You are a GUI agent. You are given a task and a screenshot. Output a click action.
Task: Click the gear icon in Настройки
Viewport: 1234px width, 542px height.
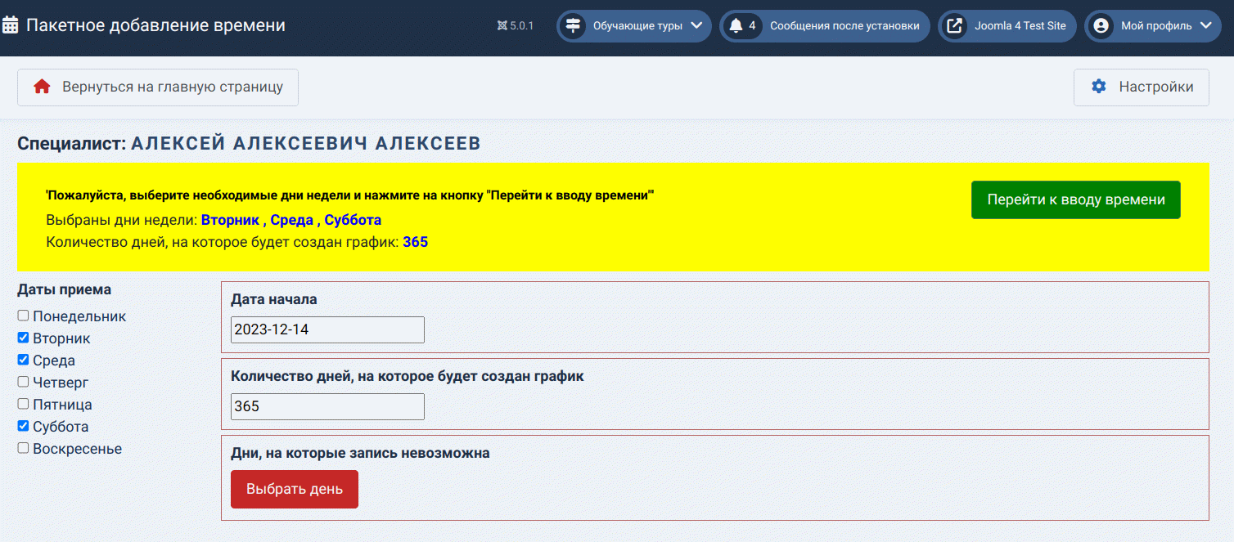[x=1099, y=87]
